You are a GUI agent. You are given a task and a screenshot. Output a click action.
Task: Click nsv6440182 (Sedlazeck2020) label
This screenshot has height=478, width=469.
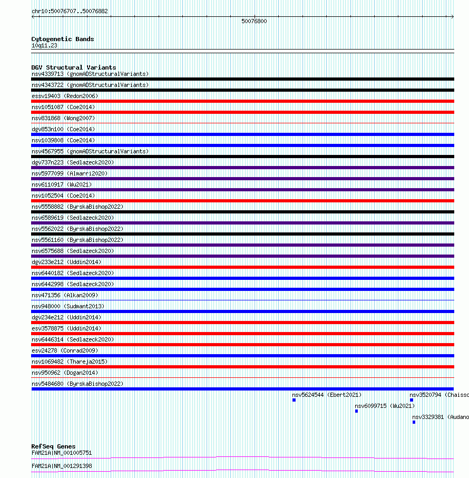click(73, 273)
